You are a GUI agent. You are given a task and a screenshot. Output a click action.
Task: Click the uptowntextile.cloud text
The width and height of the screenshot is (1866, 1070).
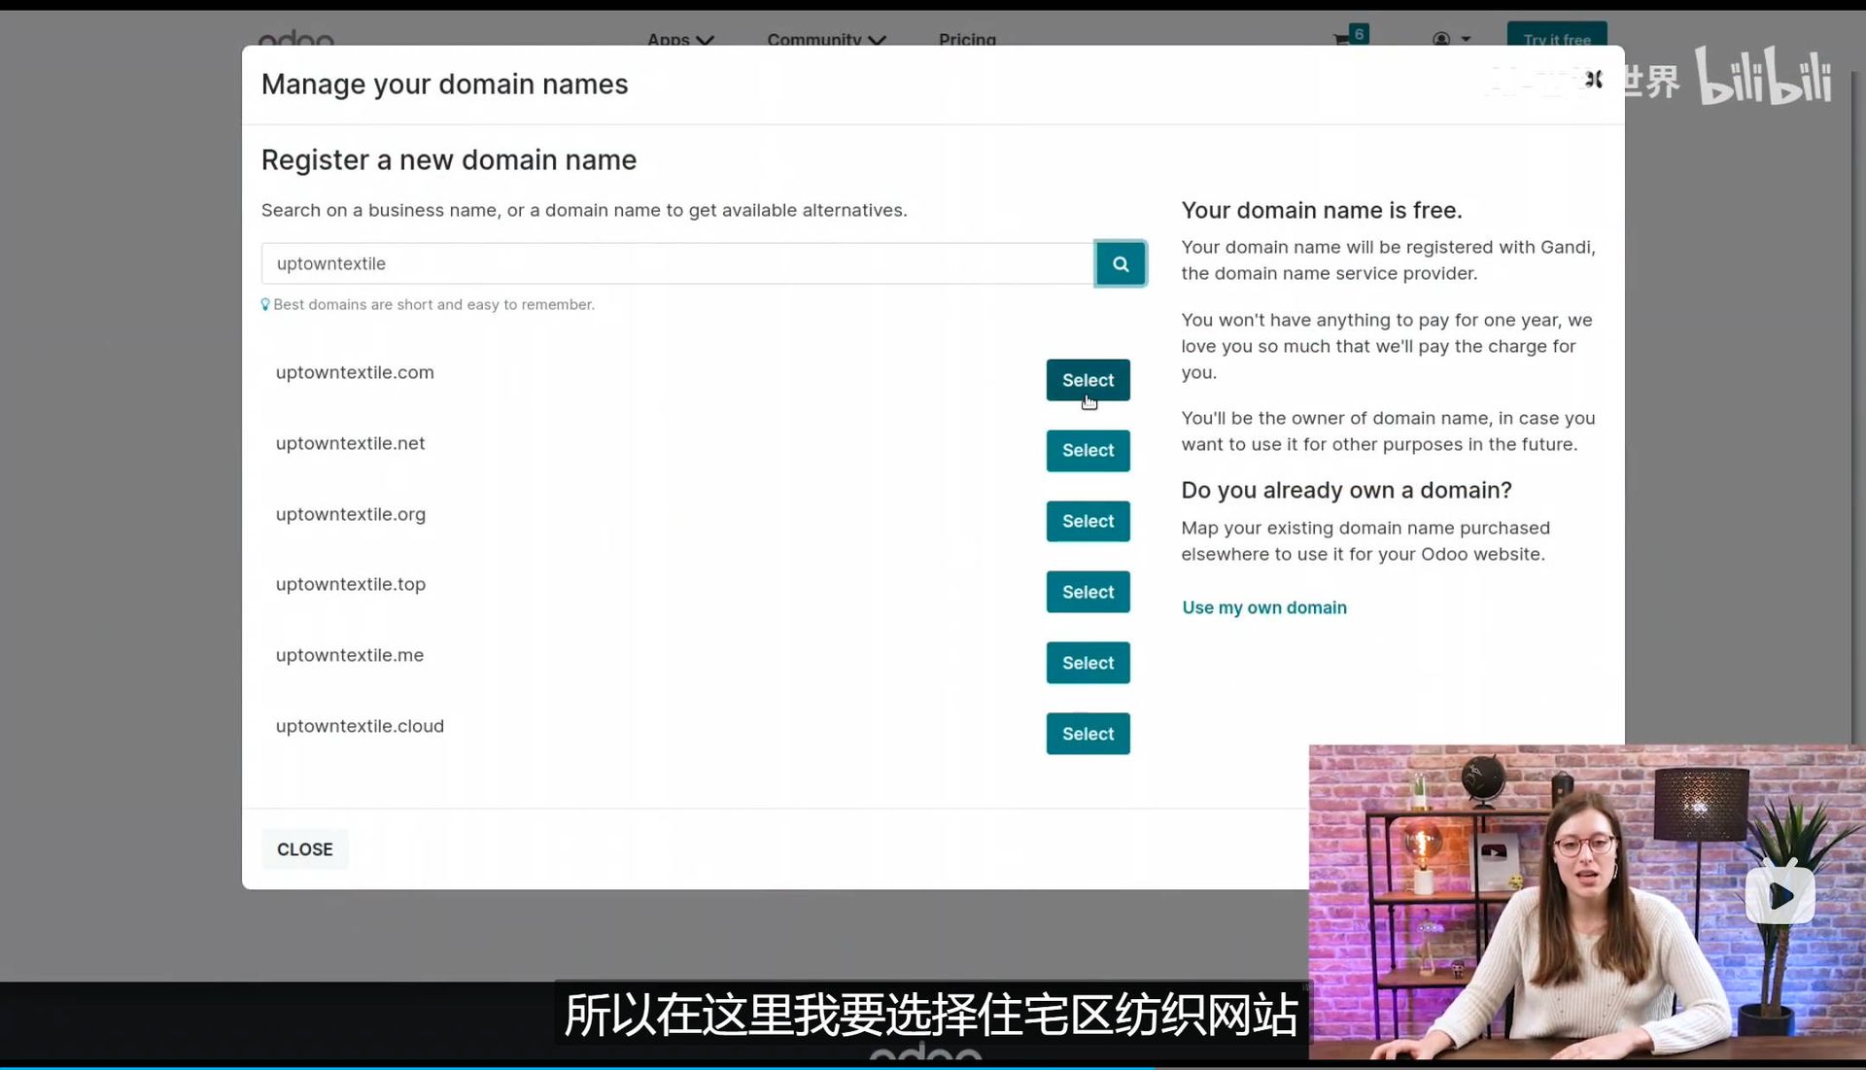(x=360, y=726)
